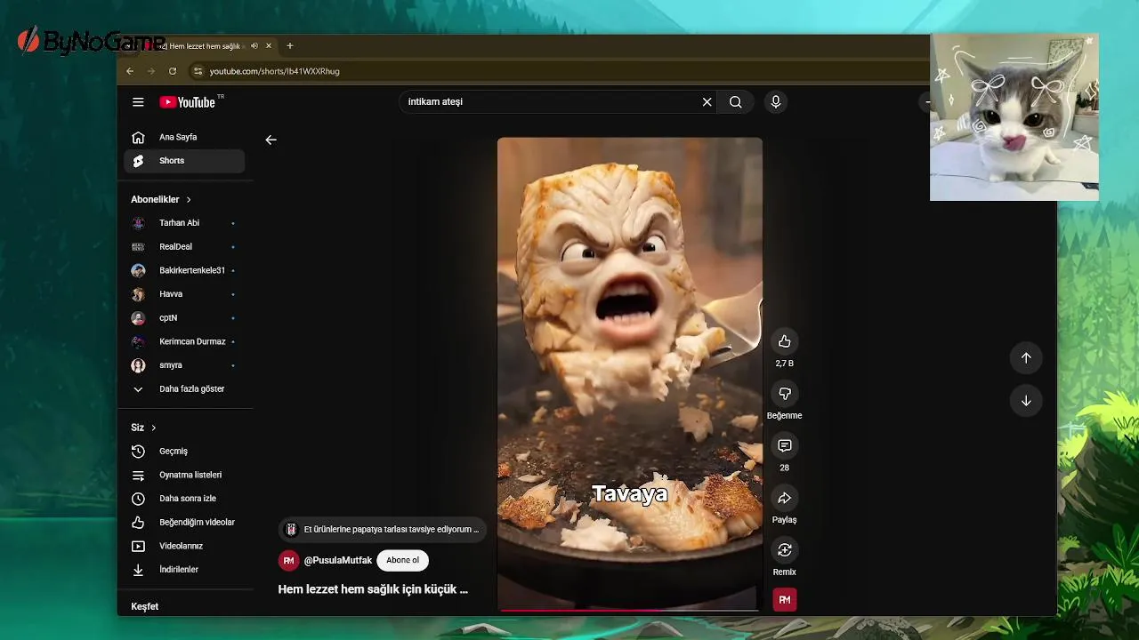Open the Havva channel

184,294
